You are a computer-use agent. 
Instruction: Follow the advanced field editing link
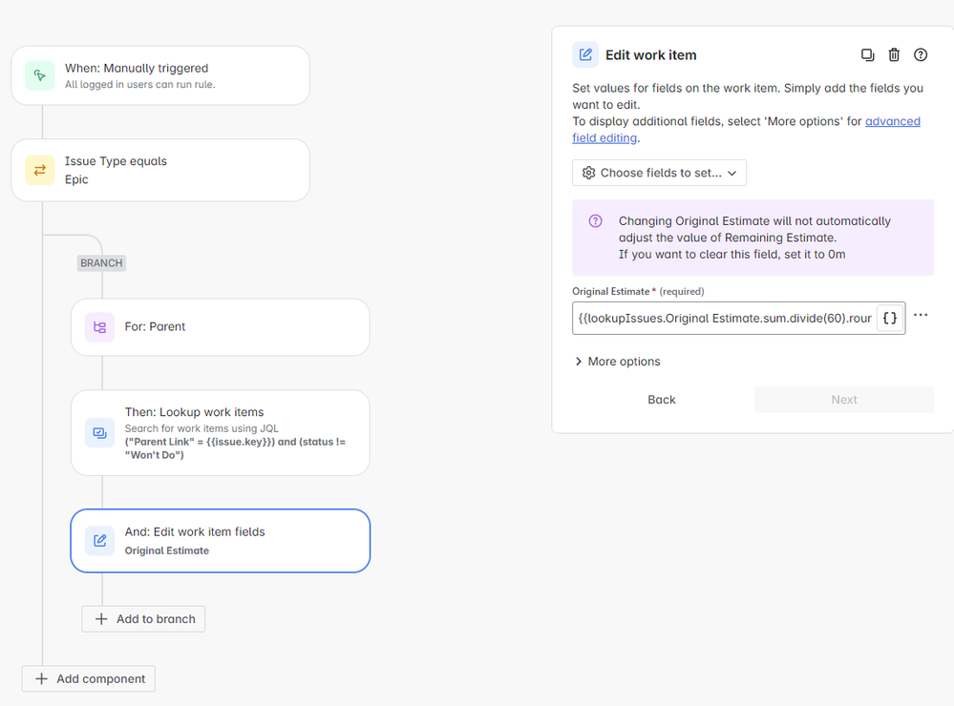(x=746, y=130)
